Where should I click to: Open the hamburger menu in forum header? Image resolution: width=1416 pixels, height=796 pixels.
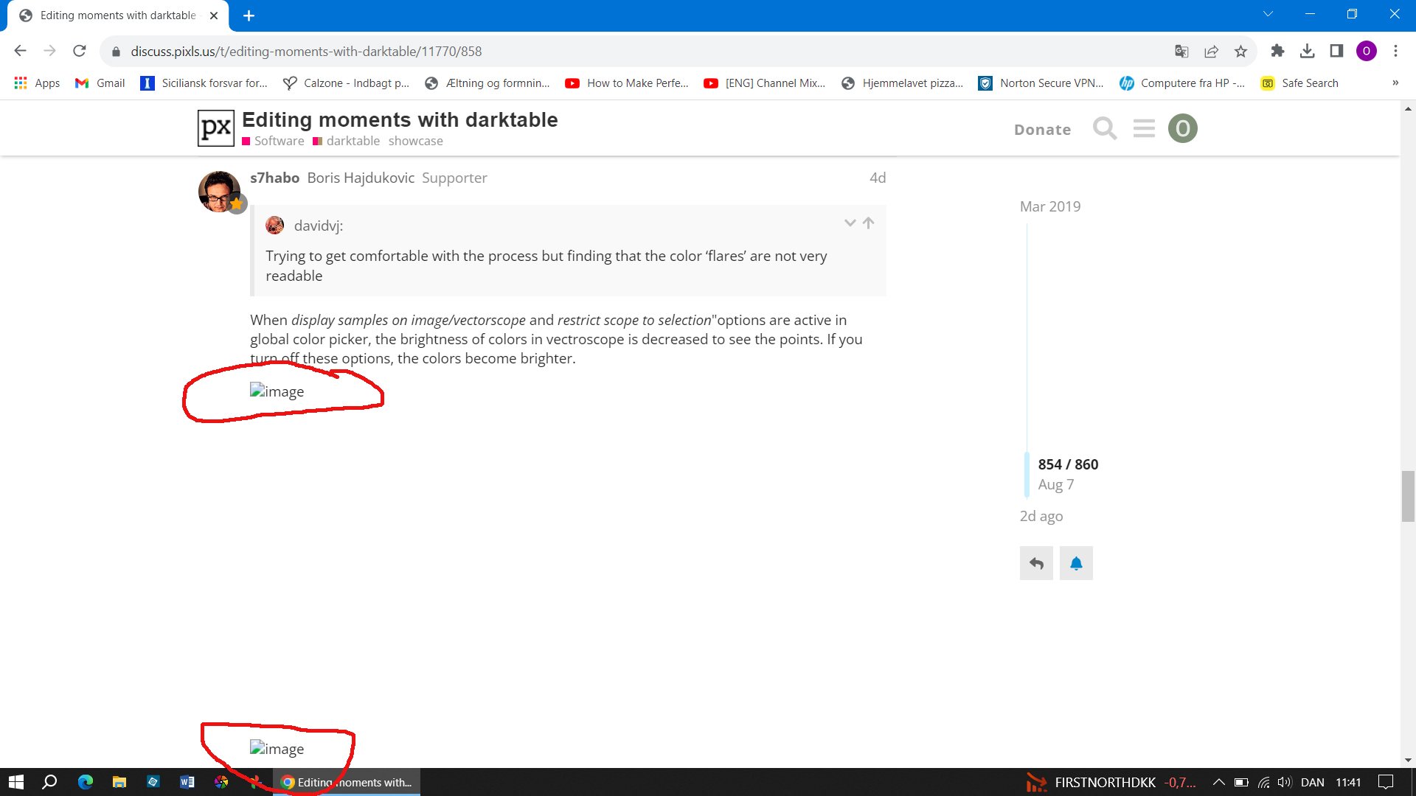coord(1144,129)
